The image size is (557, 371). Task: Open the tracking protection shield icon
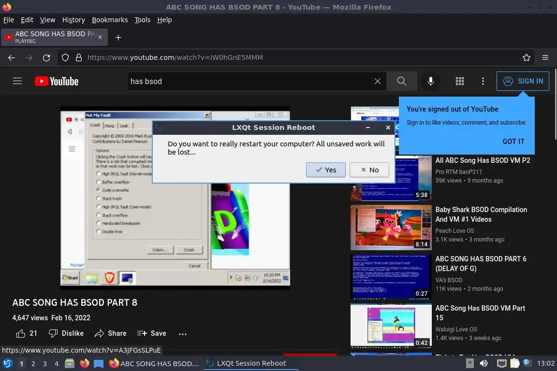tap(65, 57)
